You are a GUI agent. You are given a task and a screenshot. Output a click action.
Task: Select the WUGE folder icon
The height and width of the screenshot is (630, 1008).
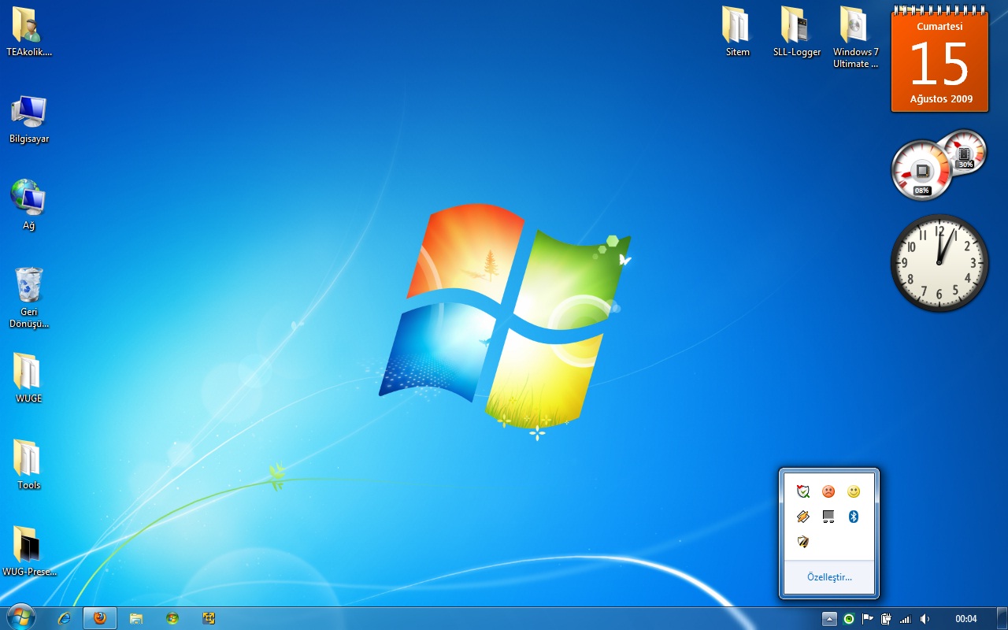(x=29, y=378)
